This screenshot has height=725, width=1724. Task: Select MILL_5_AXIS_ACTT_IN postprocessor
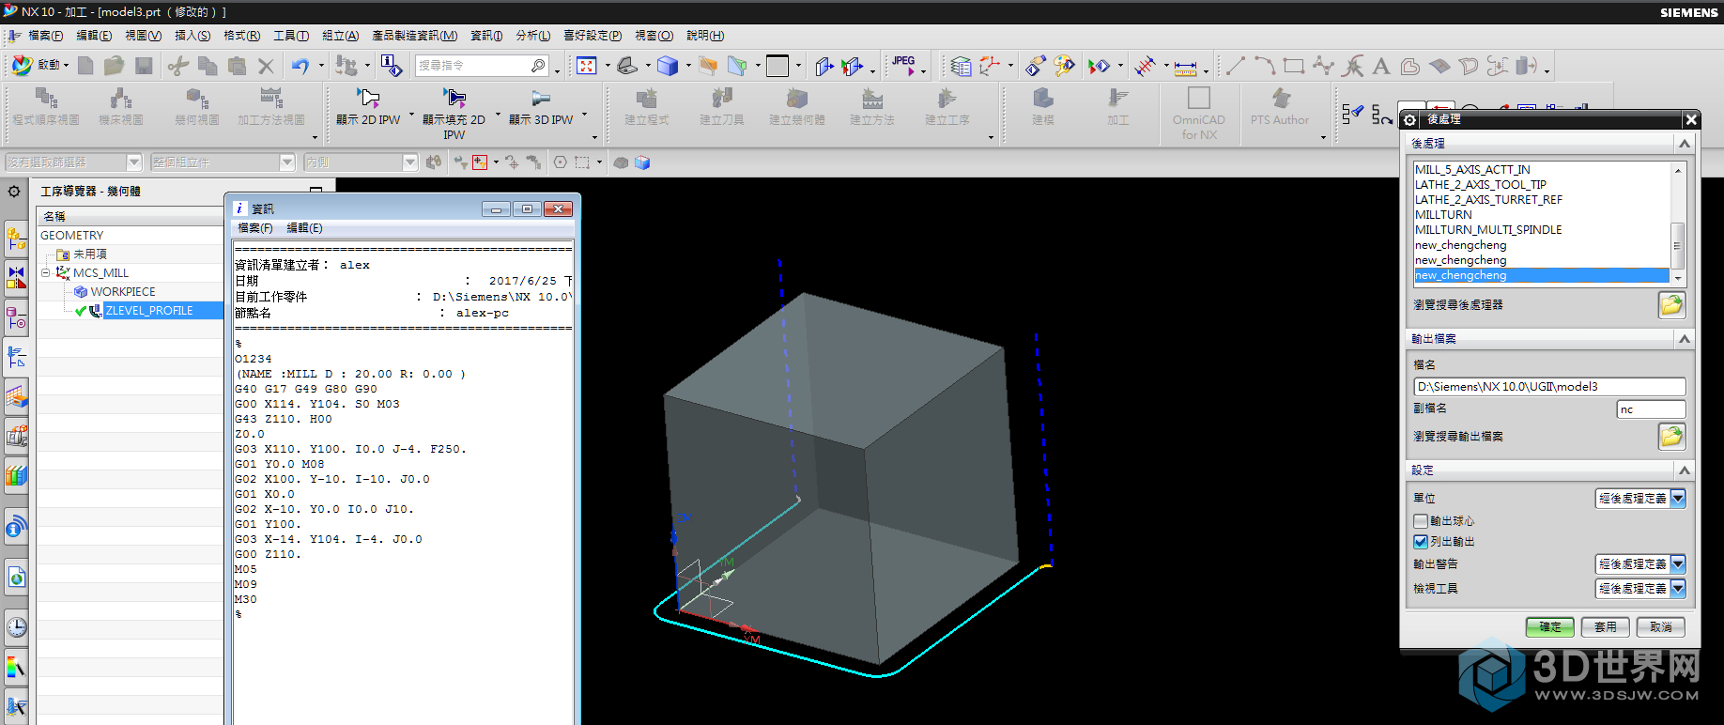(1472, 169)
